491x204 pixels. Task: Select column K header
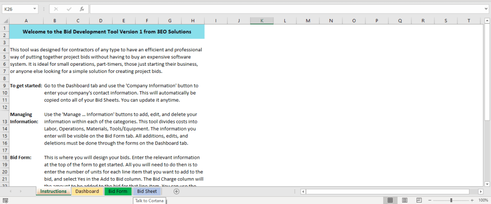[261, 21]
